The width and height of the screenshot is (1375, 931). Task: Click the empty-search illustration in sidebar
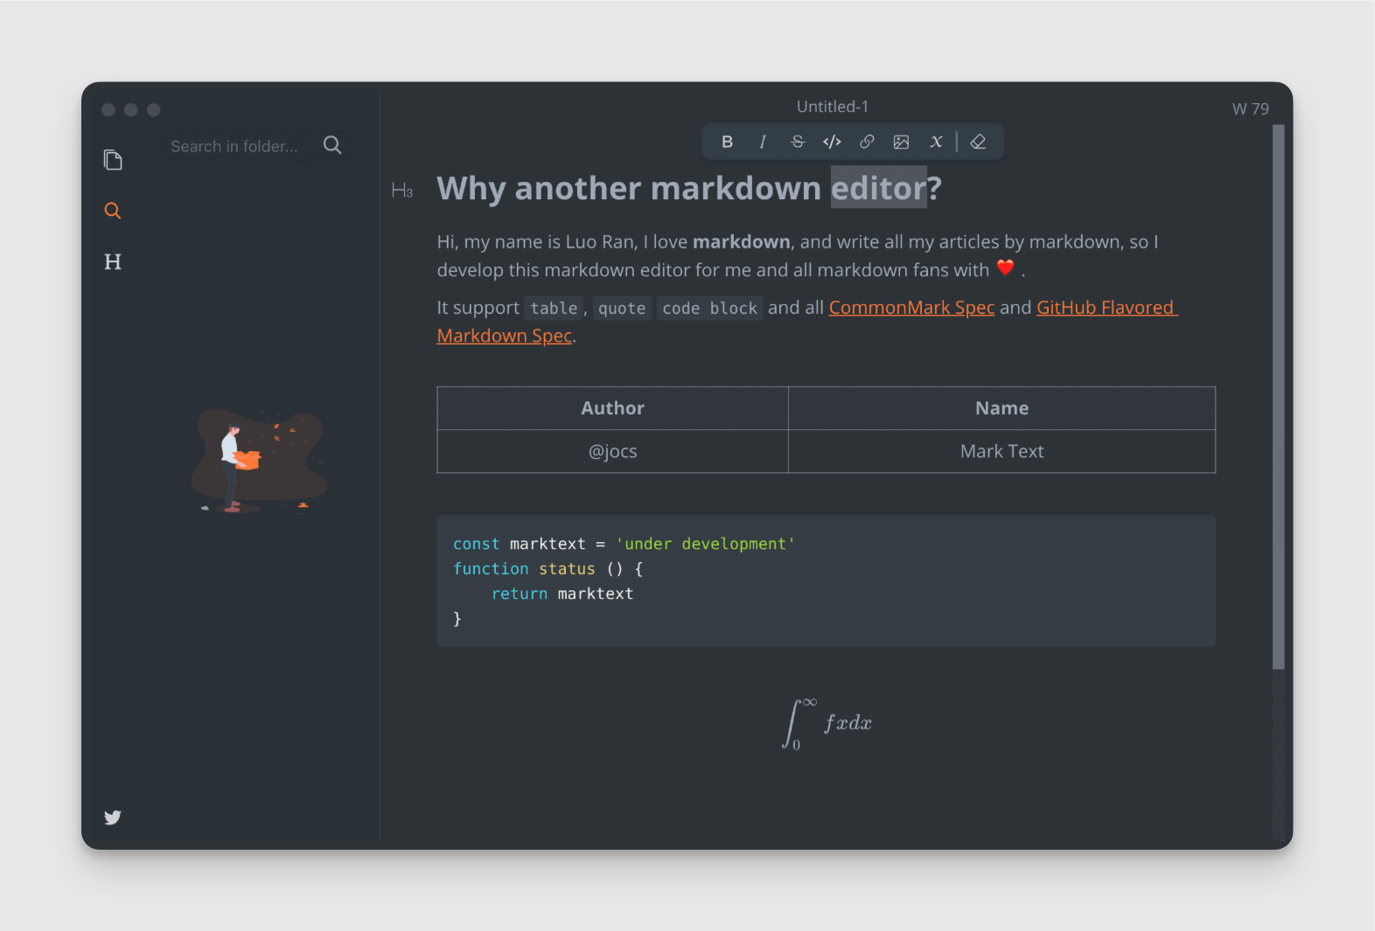pos(259,461)
